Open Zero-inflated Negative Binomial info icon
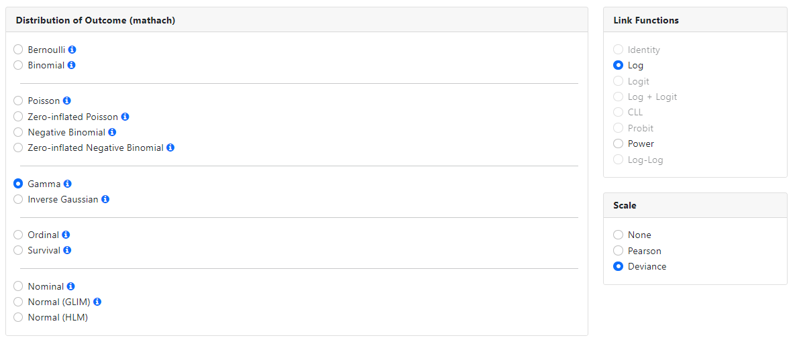801x346 pixels. tap(171, 148)
